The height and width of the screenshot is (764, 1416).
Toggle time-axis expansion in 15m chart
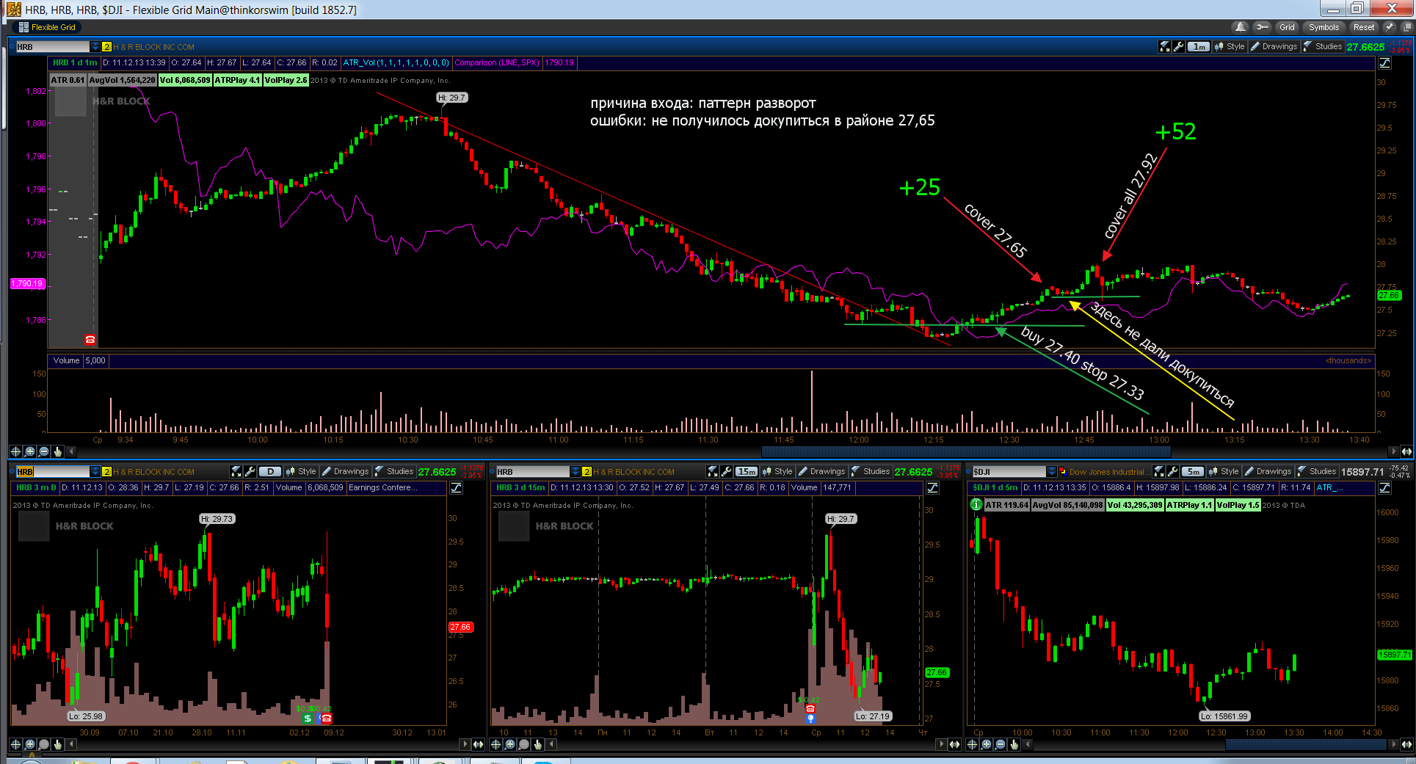coord(954,744)
